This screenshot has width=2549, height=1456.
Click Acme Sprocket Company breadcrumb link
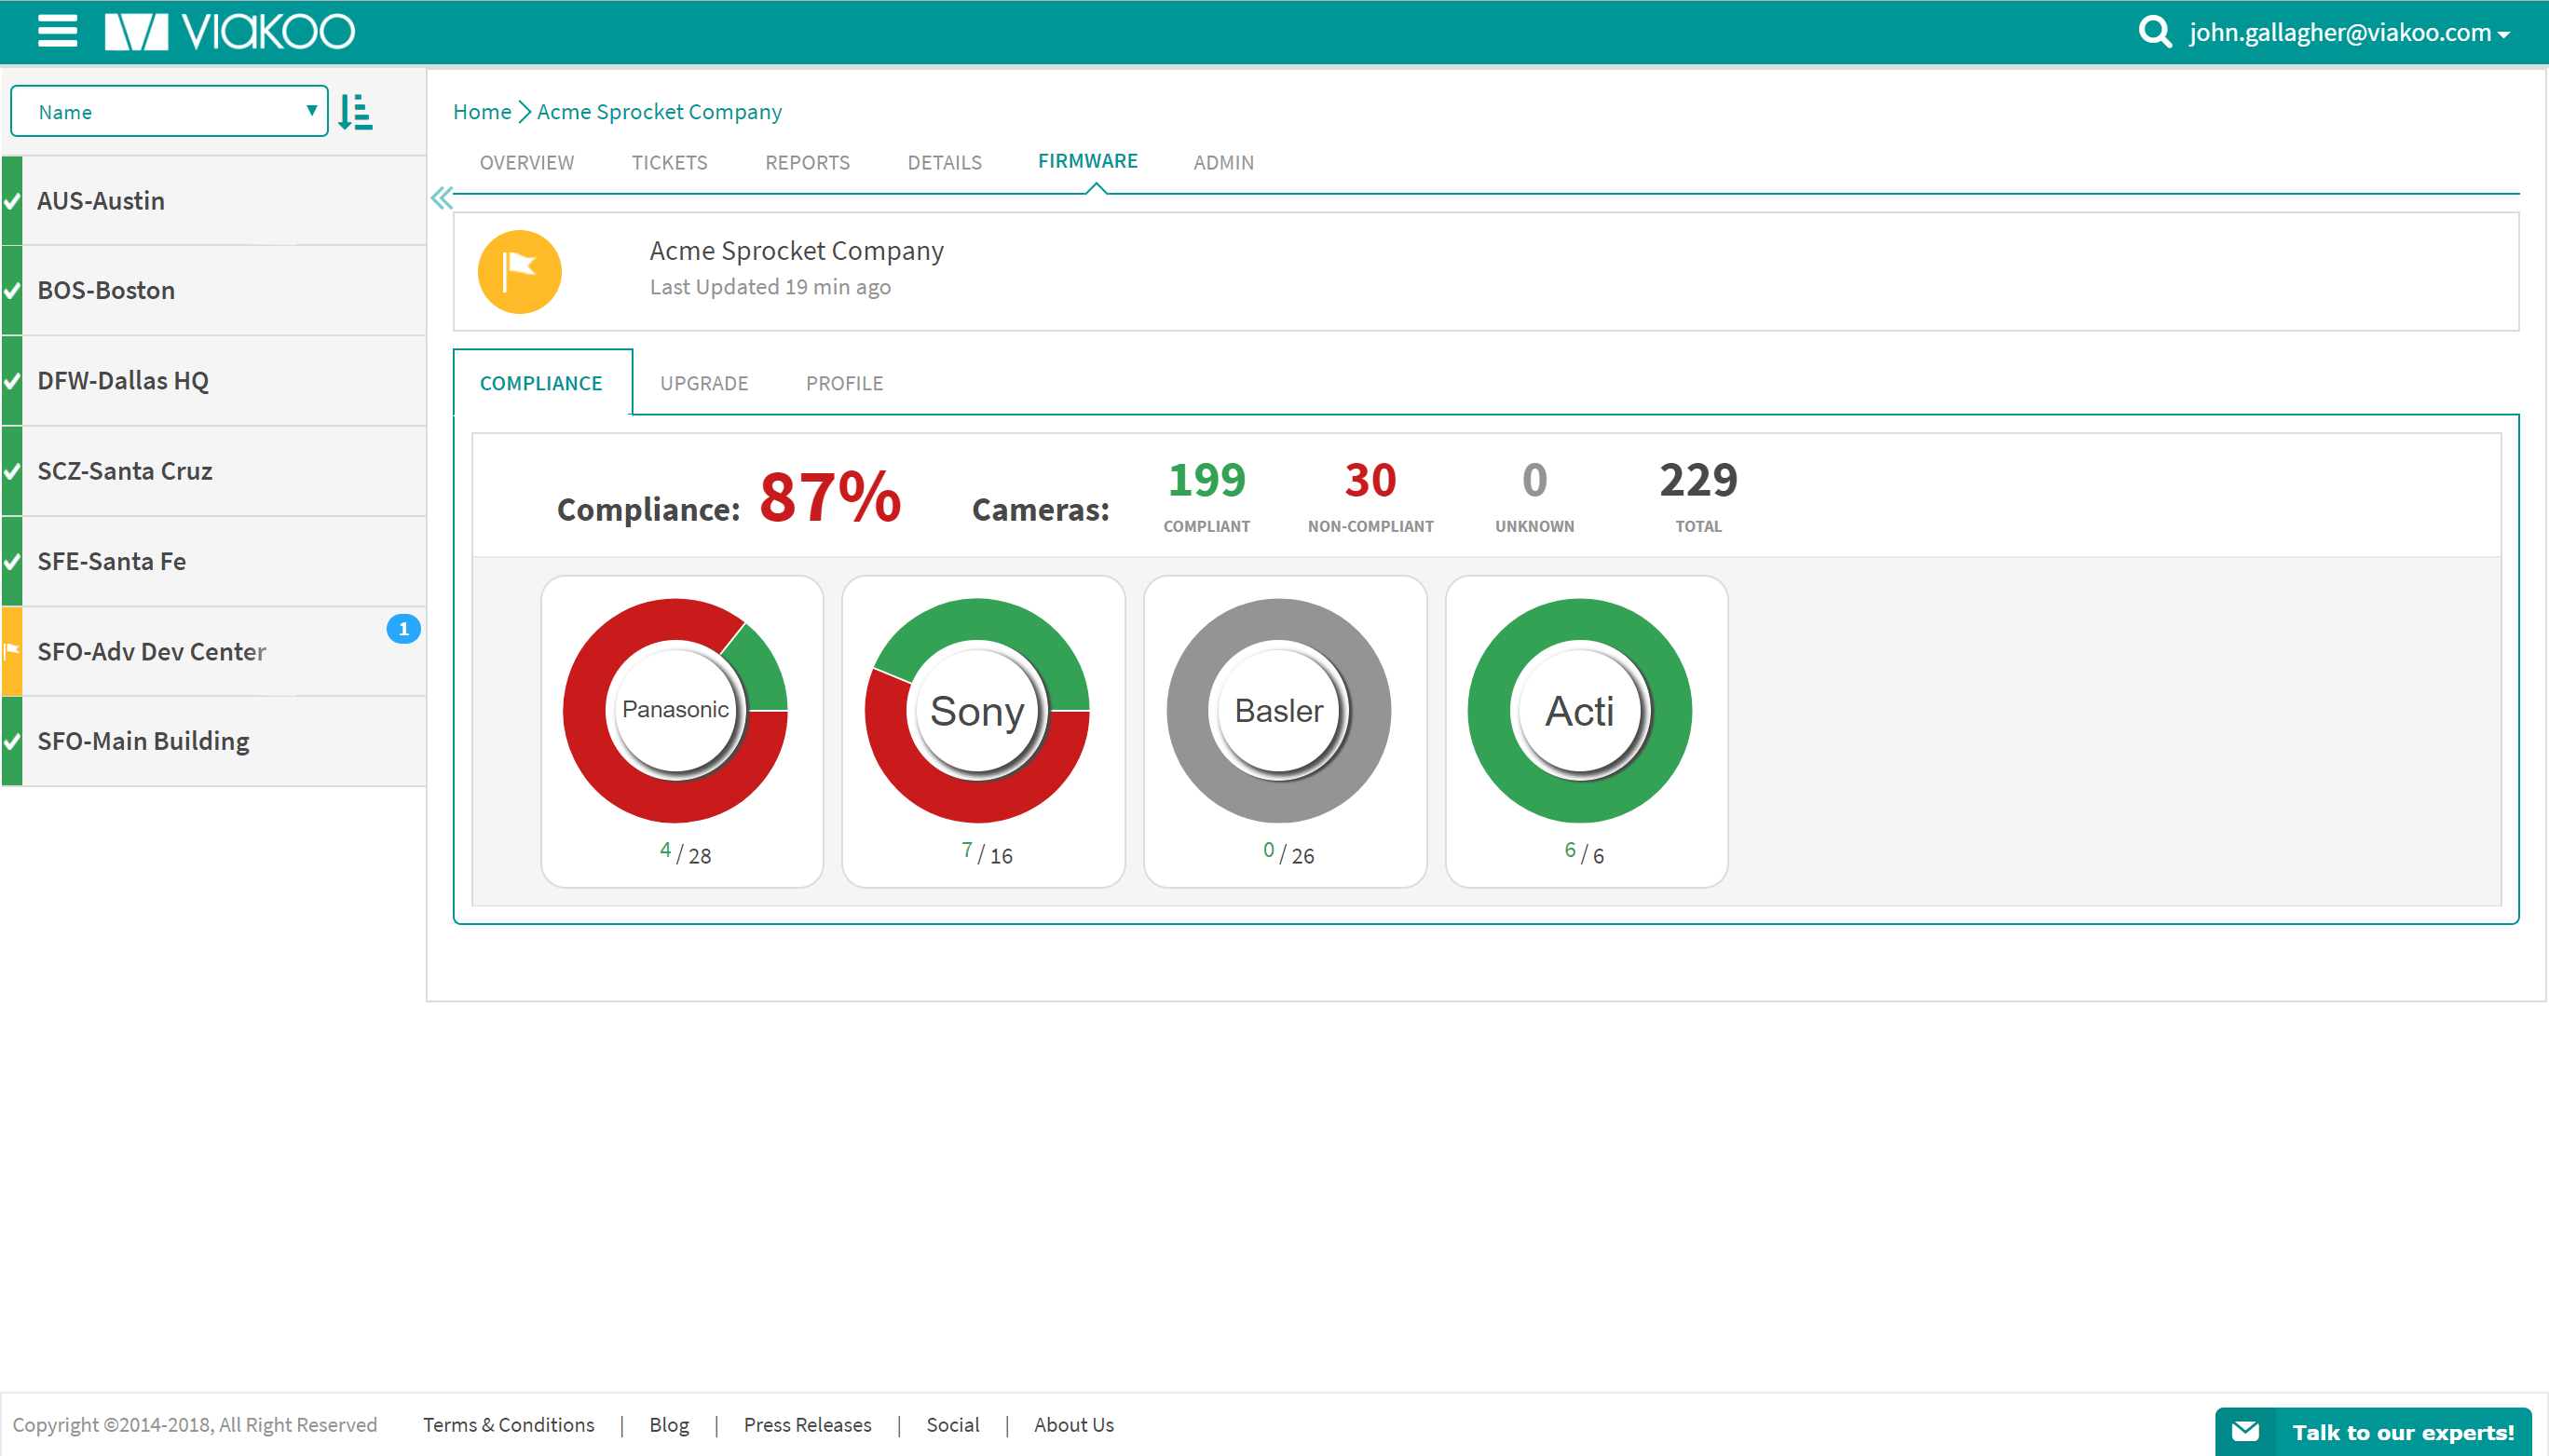click(x=659, y=111)
